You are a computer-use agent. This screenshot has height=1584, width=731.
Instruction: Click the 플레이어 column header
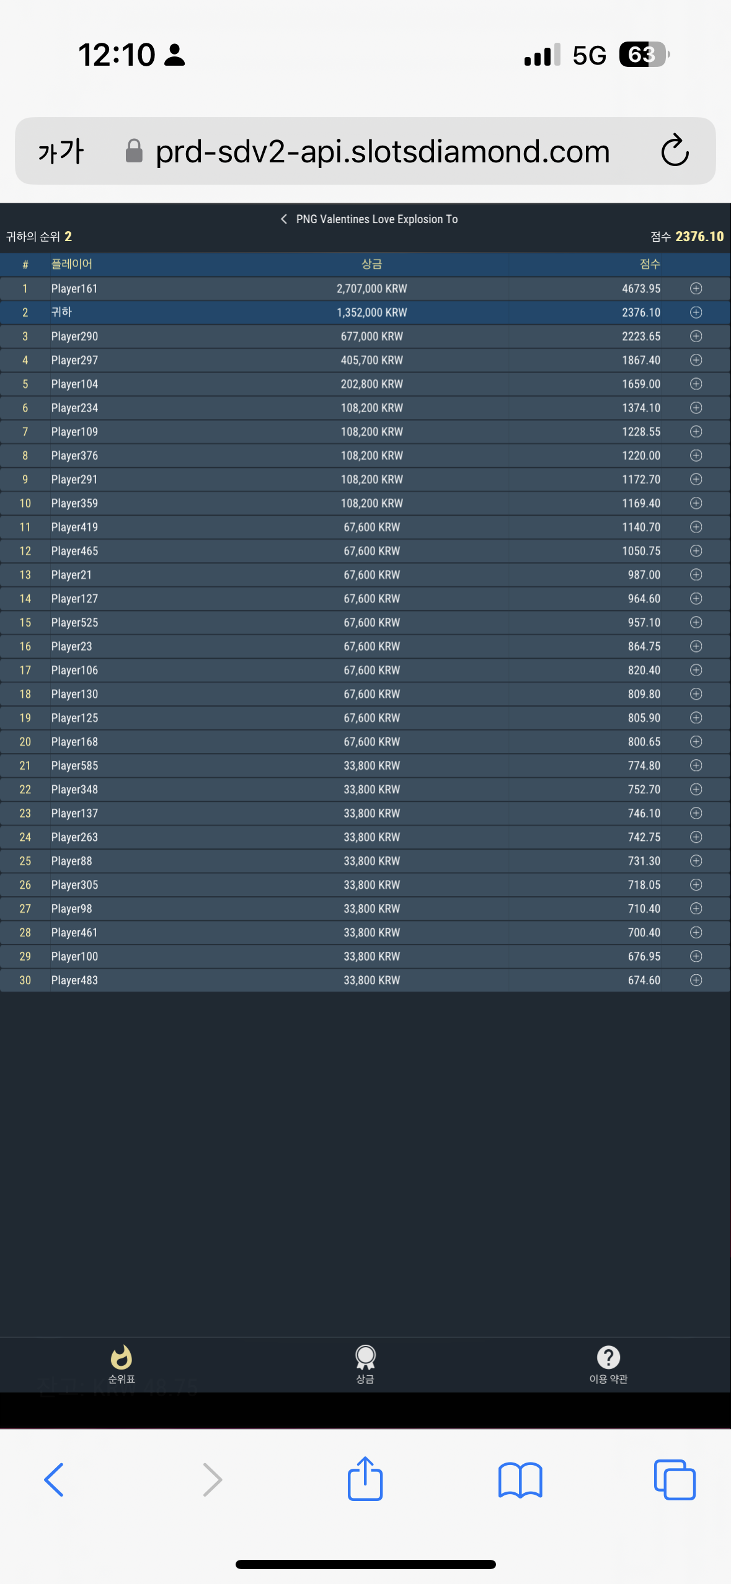click(x=72, y=264)
